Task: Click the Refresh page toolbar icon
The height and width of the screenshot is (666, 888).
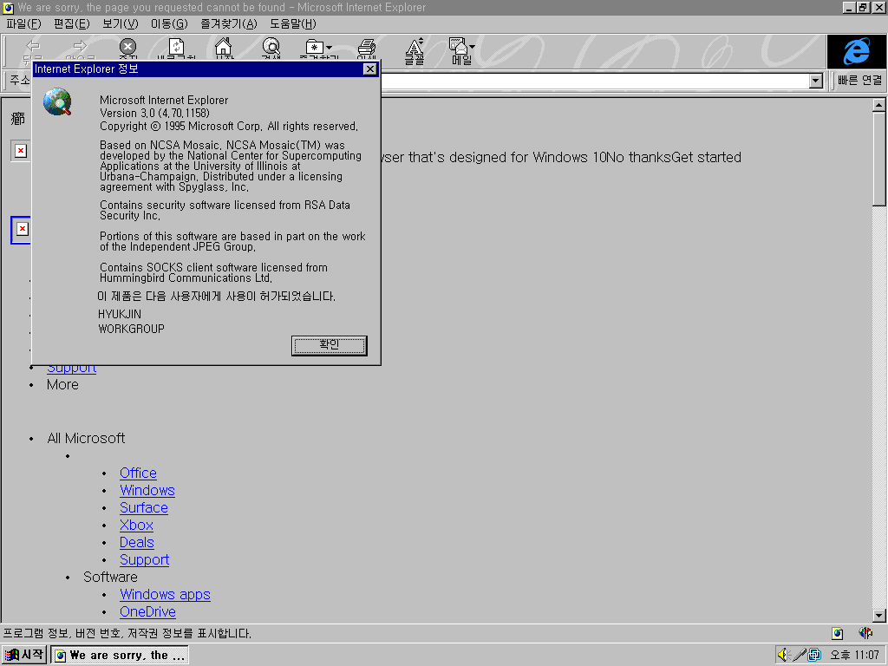Action: point(176,47)
